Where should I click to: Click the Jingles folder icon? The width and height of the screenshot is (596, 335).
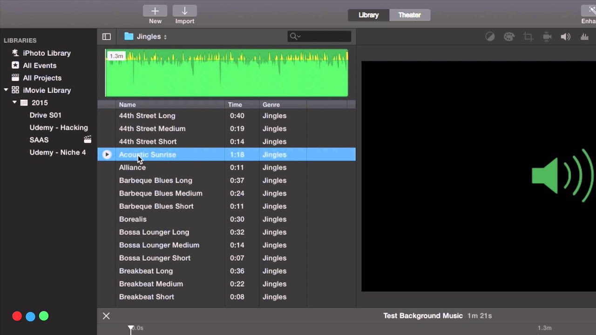[129, 36]
